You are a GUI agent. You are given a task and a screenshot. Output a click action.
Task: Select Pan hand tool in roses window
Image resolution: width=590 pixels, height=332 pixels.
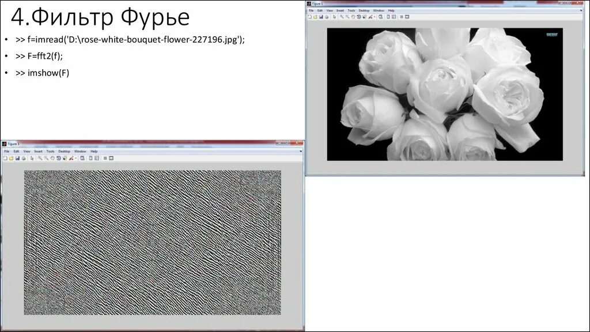pos(353,17)
